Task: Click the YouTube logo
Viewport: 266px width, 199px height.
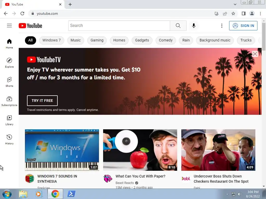Action: tap(30, 26)
